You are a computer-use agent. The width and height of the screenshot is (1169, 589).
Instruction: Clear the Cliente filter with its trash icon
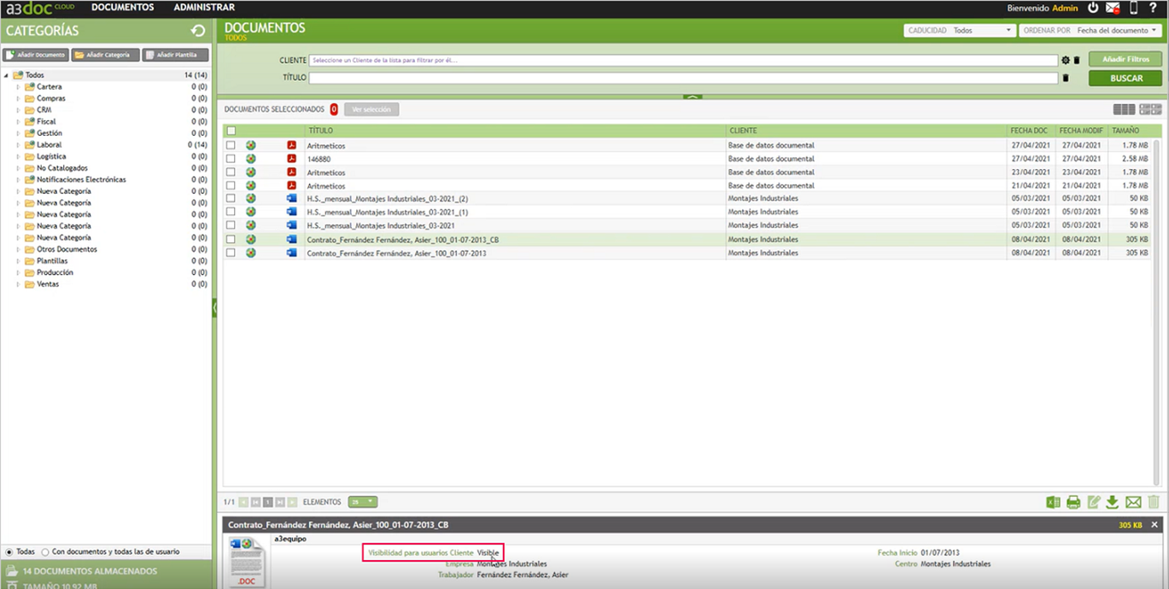[1077, 61]
